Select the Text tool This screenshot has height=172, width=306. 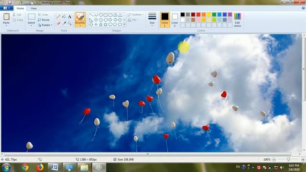point(69,17)
